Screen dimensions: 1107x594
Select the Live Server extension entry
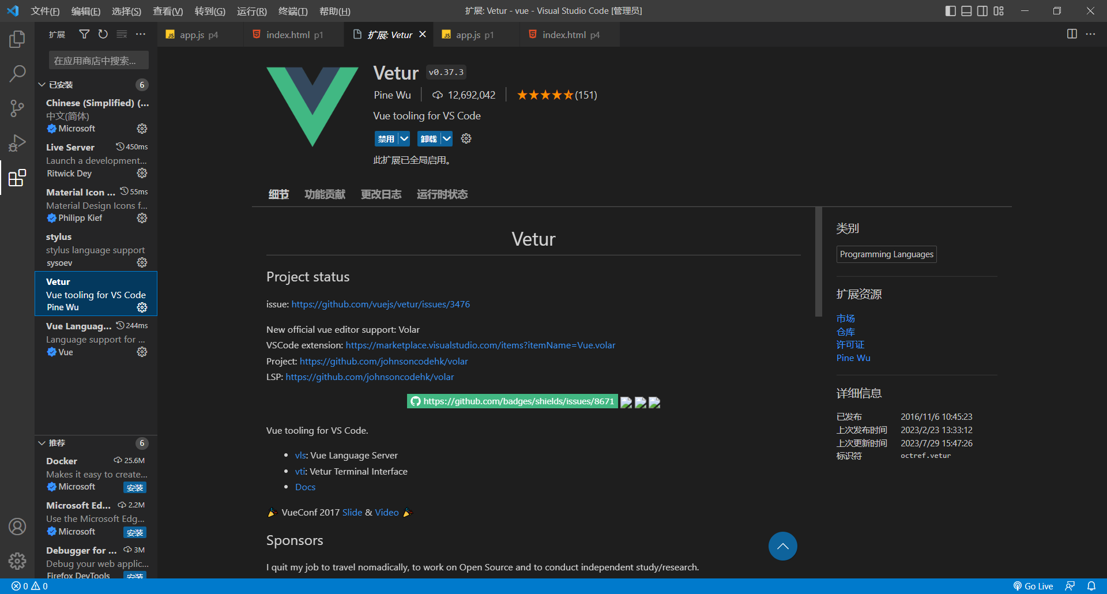pyautogui.click(x=96, y=160)
